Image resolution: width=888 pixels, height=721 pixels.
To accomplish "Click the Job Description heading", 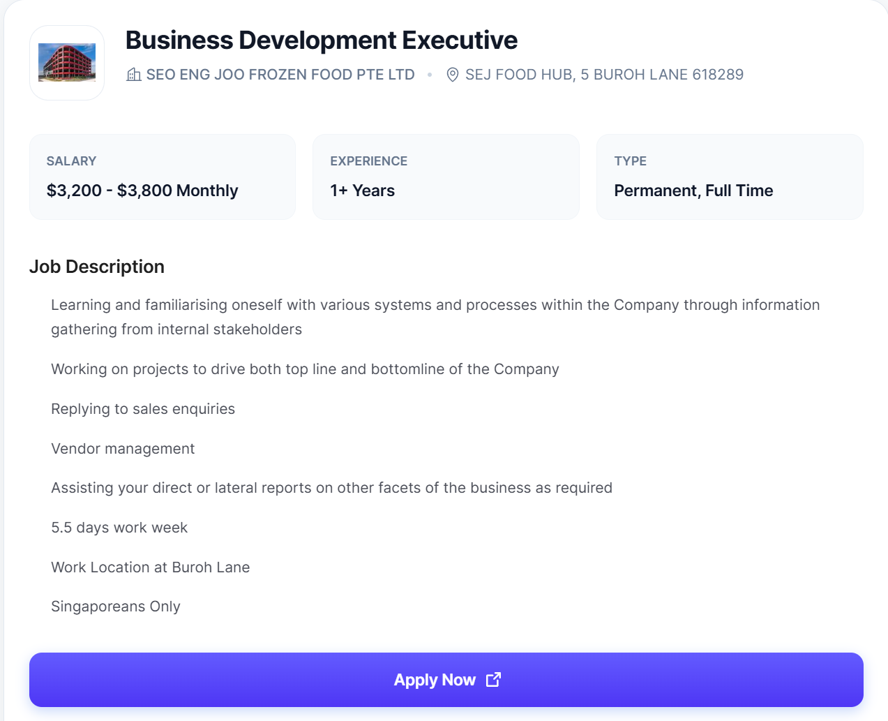I will click(96, 267).
